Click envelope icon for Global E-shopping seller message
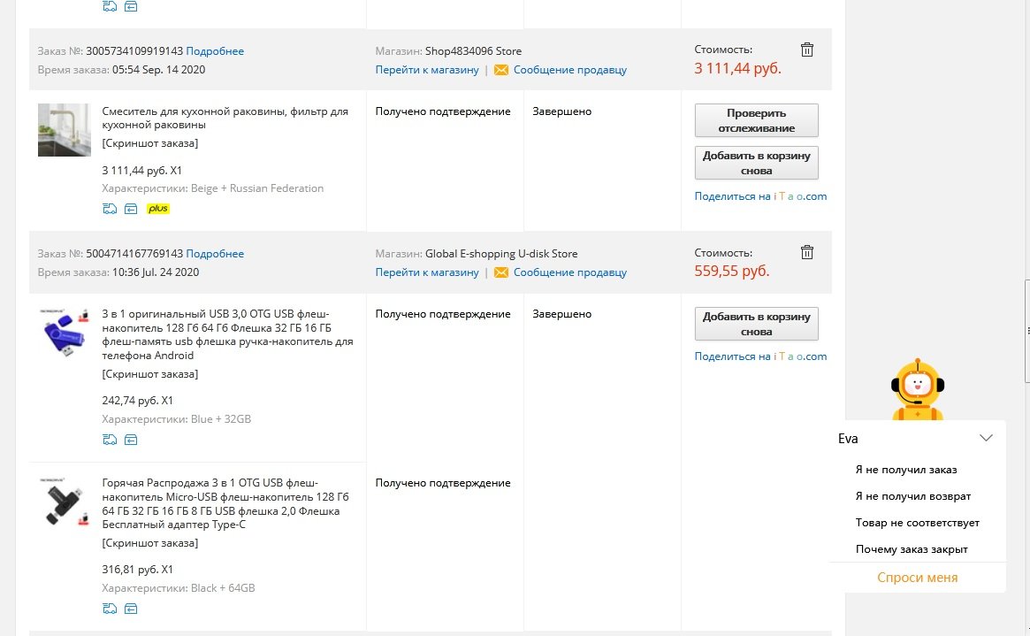This screenshot has height=636, width=1030. (501, 272)
